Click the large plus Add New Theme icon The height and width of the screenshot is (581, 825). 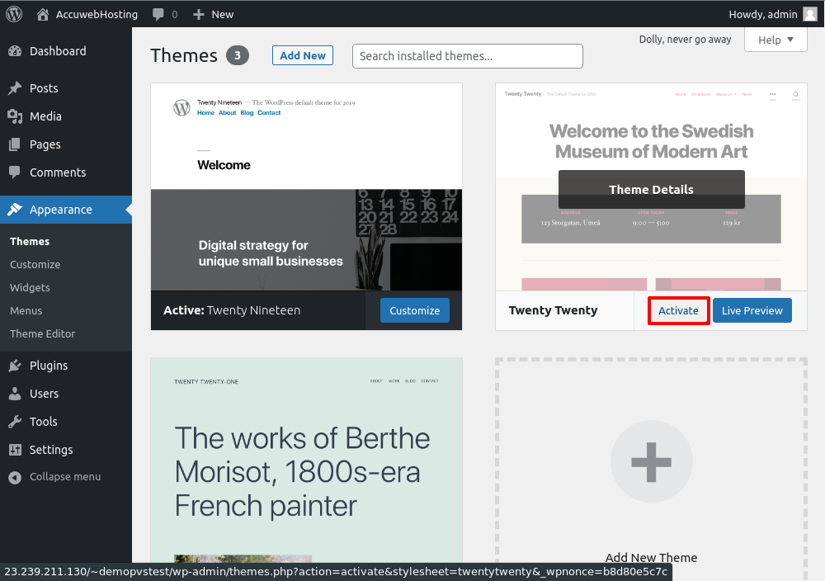[652, 461]
